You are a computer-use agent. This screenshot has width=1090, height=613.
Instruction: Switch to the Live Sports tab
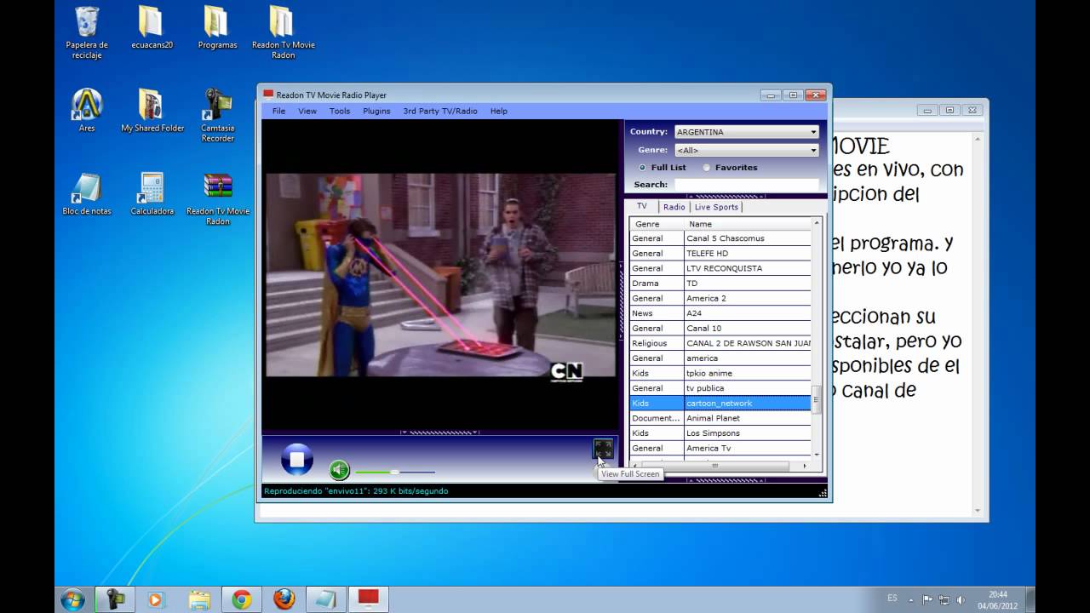716,207
